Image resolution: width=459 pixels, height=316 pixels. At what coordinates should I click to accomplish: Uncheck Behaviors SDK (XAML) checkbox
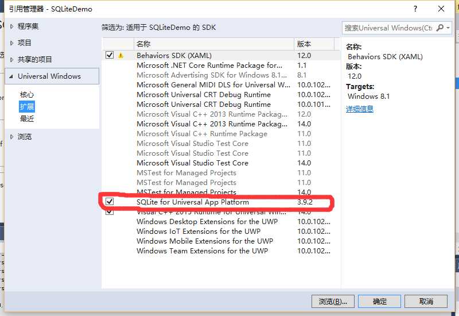tap(110, 55)
